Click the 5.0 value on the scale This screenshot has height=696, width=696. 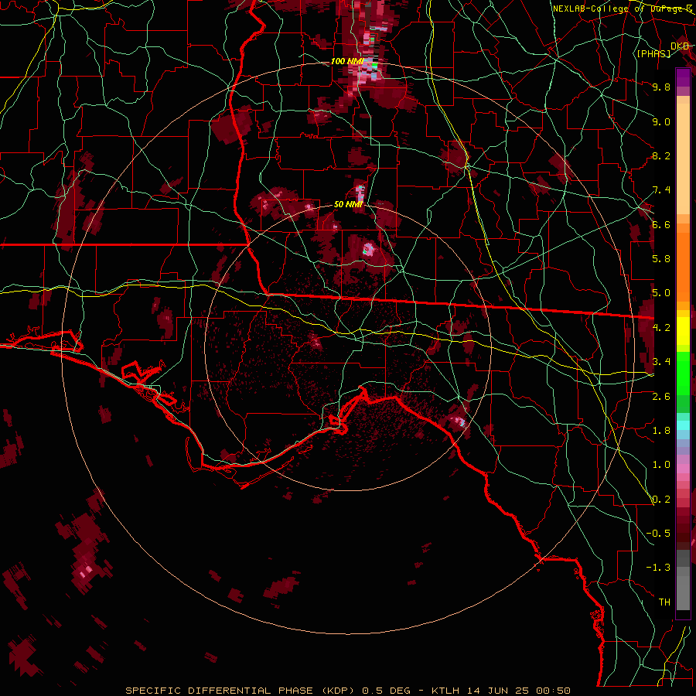[661, 293]
